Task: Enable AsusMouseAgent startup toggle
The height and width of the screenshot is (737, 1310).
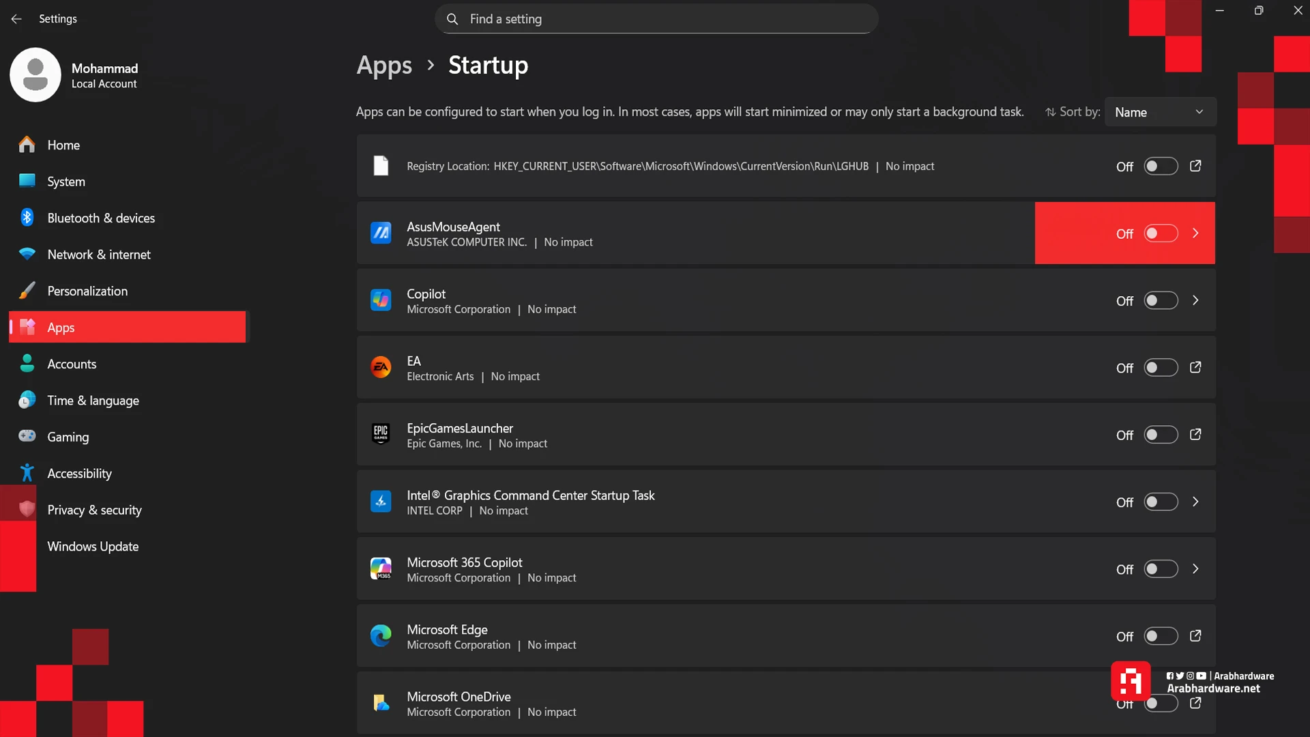Action: 1161,233
